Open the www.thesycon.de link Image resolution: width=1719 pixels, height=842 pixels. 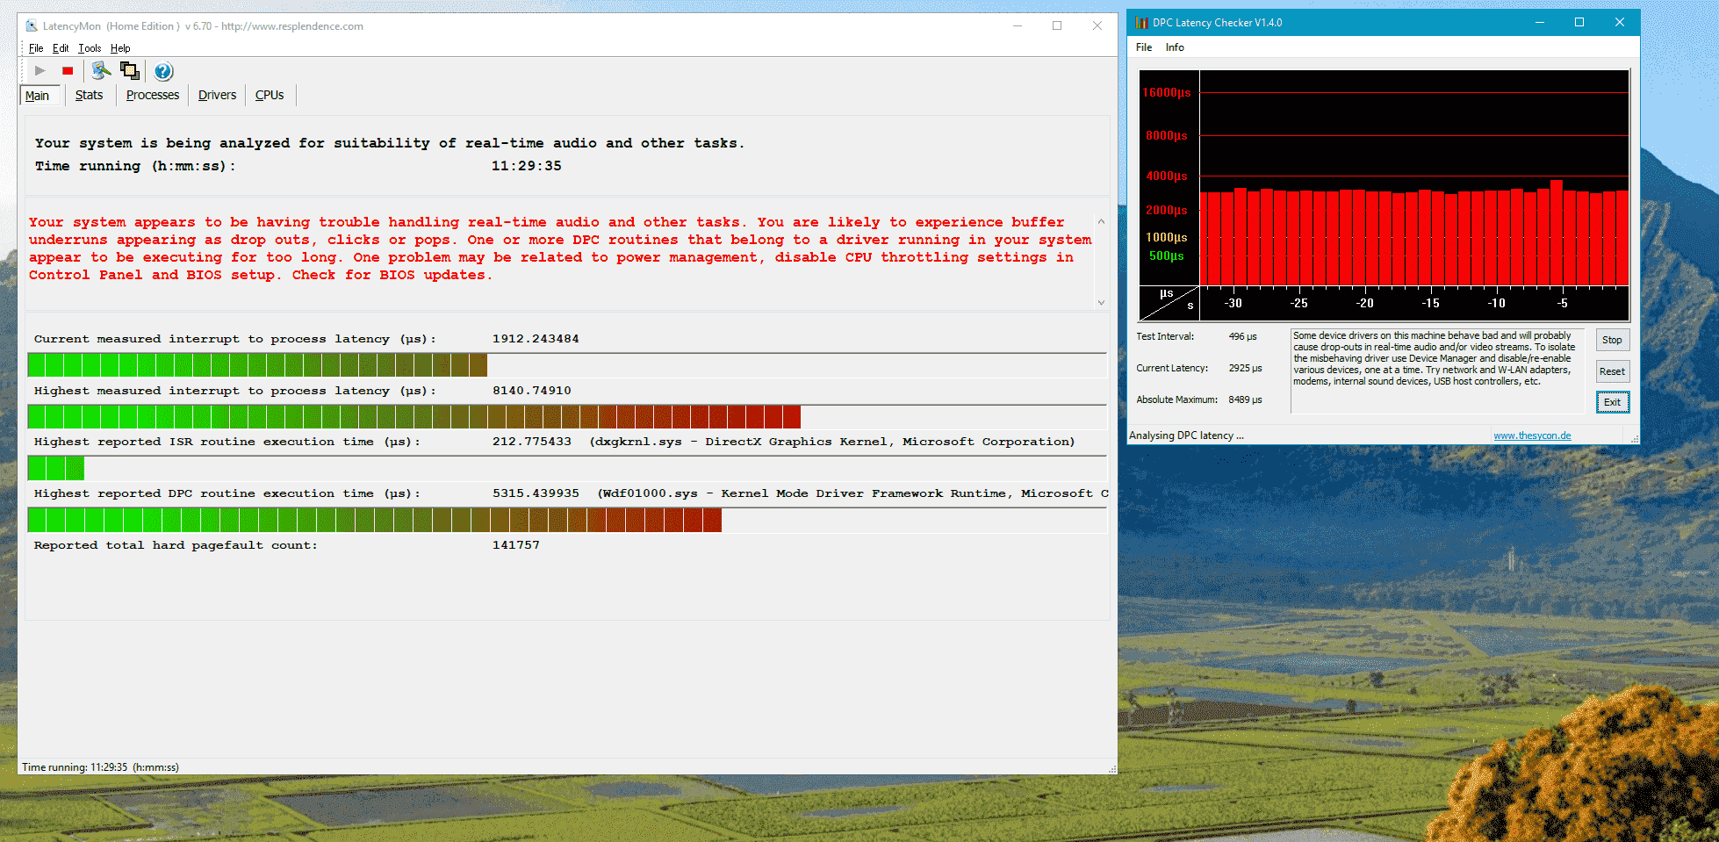(x=1532, y=435)
